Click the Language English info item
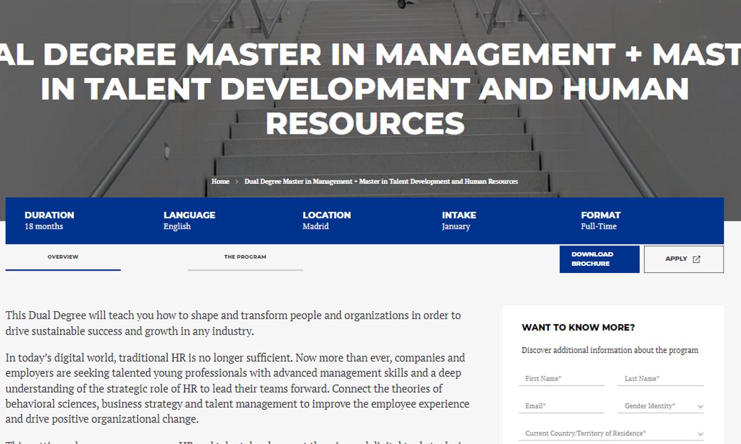Viewport: 741px width, 444px height. coord(189,220)
